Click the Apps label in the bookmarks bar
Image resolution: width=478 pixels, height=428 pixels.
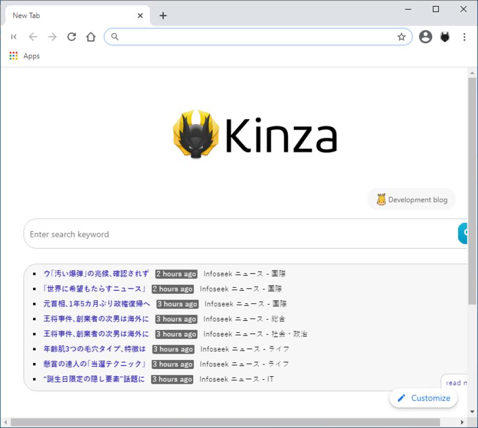[32, 56]
